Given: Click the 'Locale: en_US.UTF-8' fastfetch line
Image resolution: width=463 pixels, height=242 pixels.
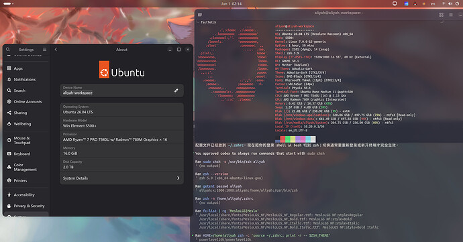Looking at the screenshot, I should pos(291,131).
